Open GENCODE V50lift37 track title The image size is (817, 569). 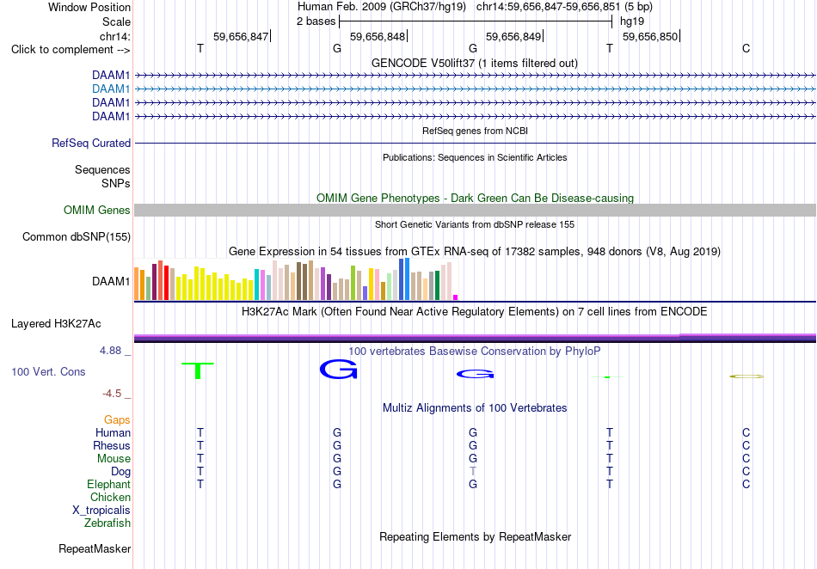(x=474, y=64)
